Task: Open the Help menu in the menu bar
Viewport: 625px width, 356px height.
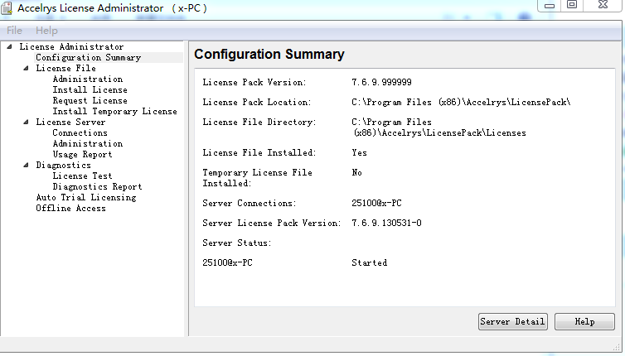Action: pyautogui.click(x=46, y=31)
